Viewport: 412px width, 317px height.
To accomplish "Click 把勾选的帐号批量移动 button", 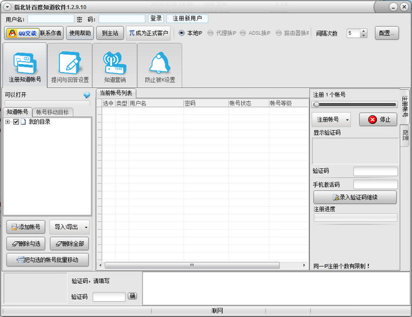I will pos(47,260).
